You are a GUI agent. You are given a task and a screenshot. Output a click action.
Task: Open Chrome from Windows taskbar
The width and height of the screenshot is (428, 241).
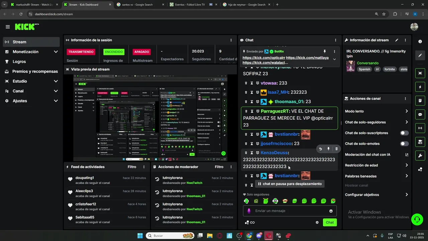tap(249, 236)
